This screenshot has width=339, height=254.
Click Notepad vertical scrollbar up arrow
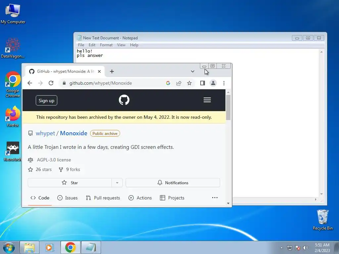321,52
